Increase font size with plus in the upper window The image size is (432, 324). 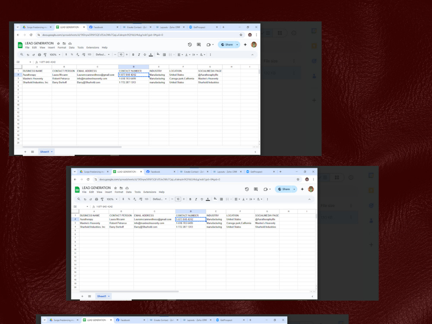click(x=127, y=54)
